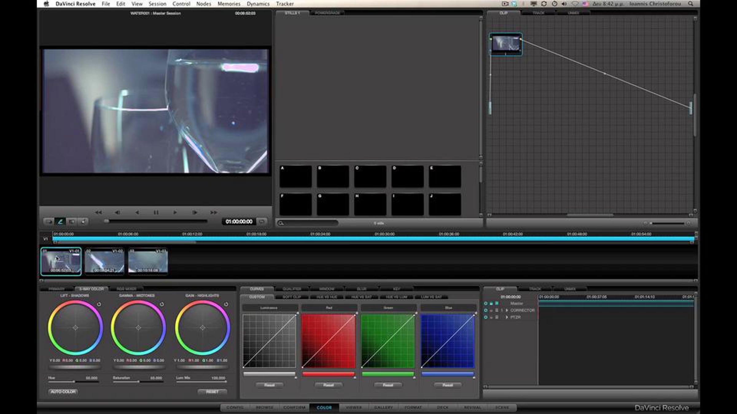Reset the Luminance curve

tap(269, 385)
